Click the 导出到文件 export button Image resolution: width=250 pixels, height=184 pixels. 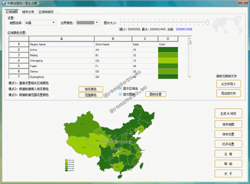point(228,93)
